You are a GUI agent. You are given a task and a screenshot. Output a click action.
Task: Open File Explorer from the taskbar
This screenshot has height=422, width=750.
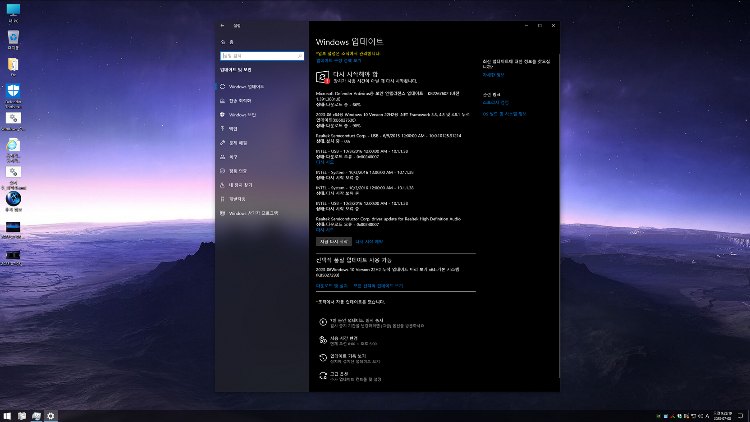(x=22, y=416)
